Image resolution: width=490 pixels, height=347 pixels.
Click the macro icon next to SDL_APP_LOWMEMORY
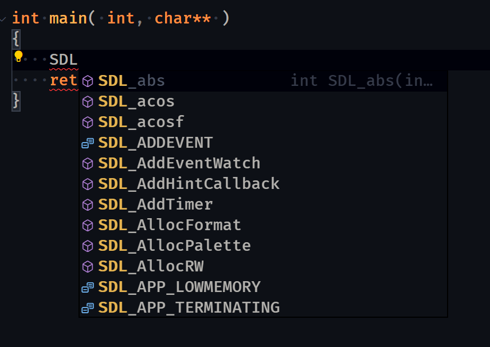click(x=88, y=287)
